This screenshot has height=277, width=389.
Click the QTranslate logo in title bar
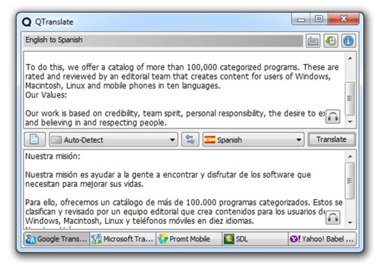pyautogui.click(x=27, y=22)
